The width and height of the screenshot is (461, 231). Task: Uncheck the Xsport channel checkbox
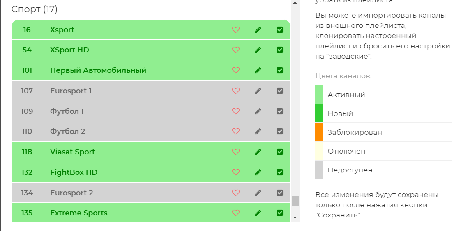(x=280, y=29)
